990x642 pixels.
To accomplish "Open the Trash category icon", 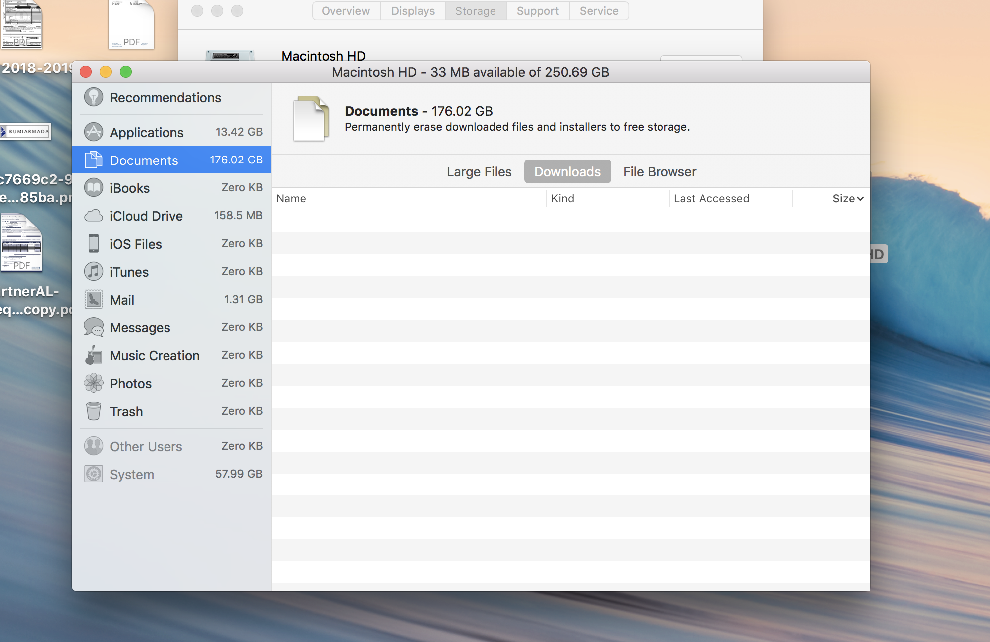I will click(94, 411).
